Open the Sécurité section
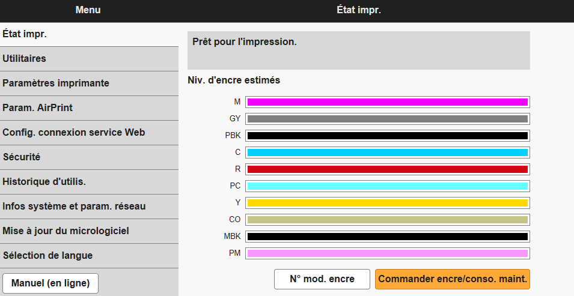Viewport: 574px width, 296px height. pos(89,157)
